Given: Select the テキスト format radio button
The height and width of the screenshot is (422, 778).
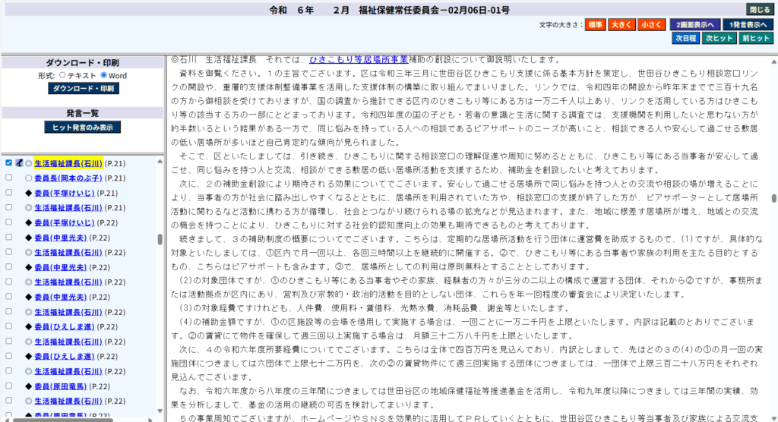Looking at the screenshot, I should [x=62, y=76].
